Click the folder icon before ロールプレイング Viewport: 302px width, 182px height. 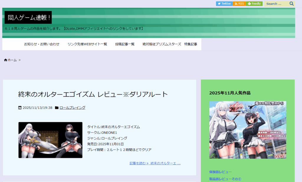pos(57,107)
